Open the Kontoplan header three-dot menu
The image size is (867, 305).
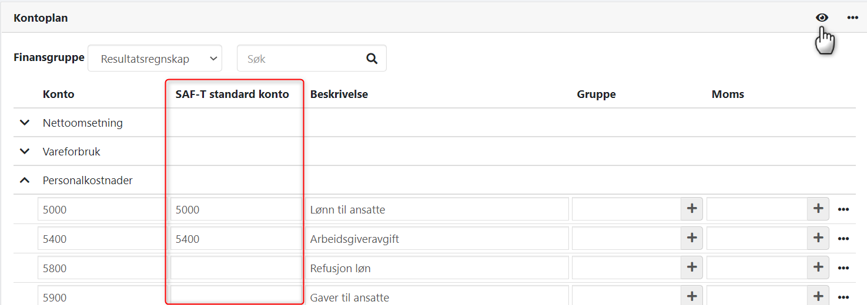[852, 18]
